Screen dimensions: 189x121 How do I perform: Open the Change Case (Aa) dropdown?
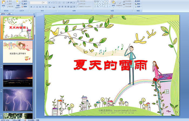pyautogui.click(x=50, y=7)
